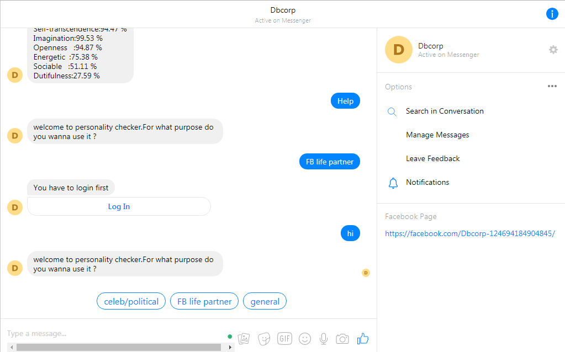Open the Notifications option

427,183
